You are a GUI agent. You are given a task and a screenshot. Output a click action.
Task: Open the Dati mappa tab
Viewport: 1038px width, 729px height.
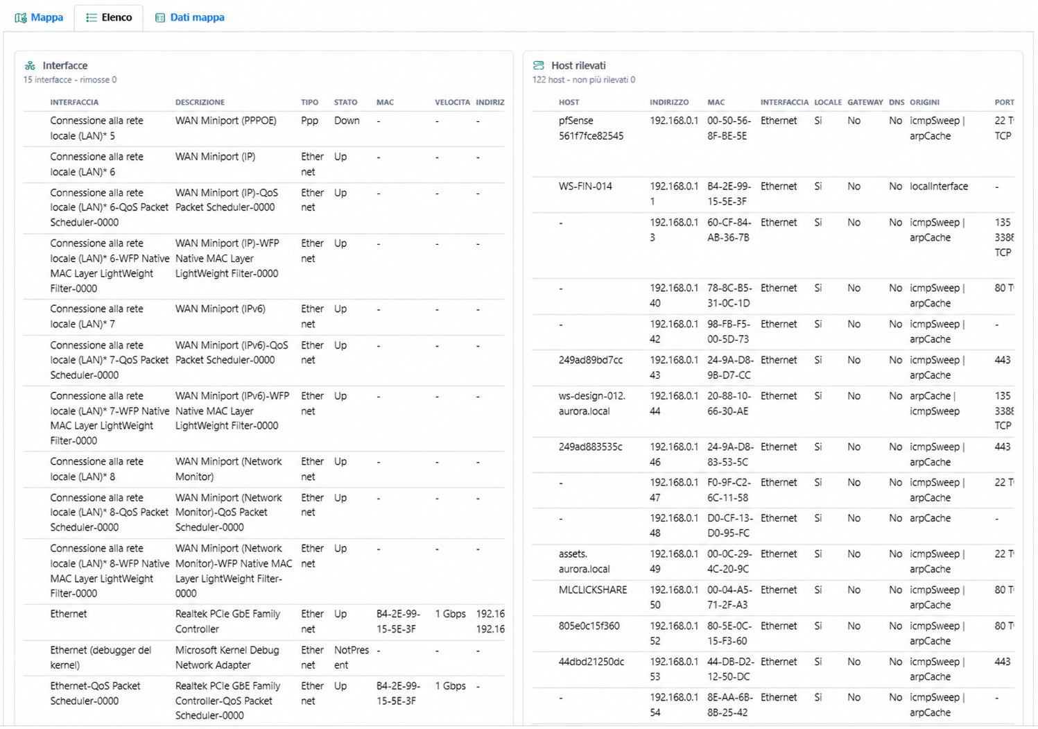(x=189, y=17)
